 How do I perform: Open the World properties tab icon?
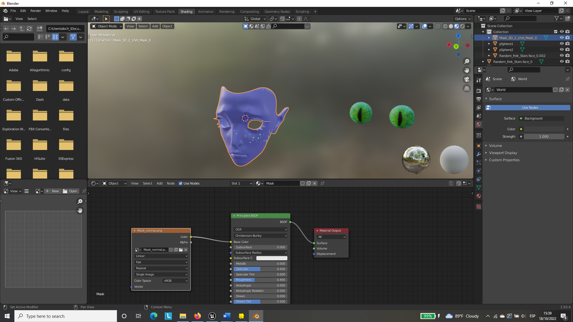[x=479, y=124]
